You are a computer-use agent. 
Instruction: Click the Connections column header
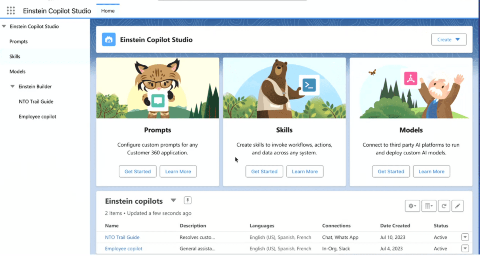pyautogui.click(x=336, y=226)
